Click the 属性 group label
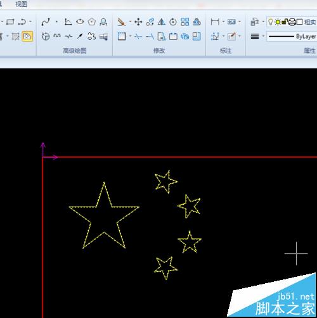 click(310, 51)
